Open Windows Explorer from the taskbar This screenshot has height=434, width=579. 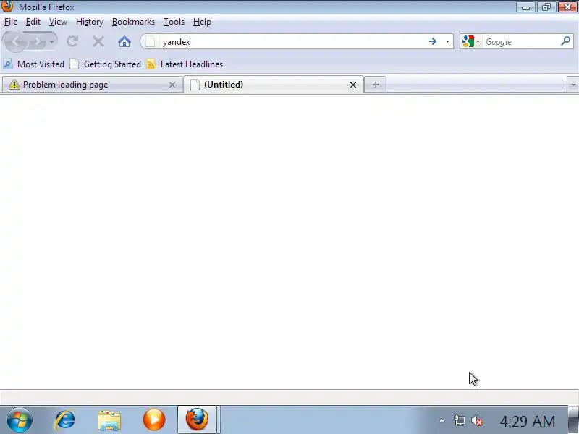coord(109,420)
